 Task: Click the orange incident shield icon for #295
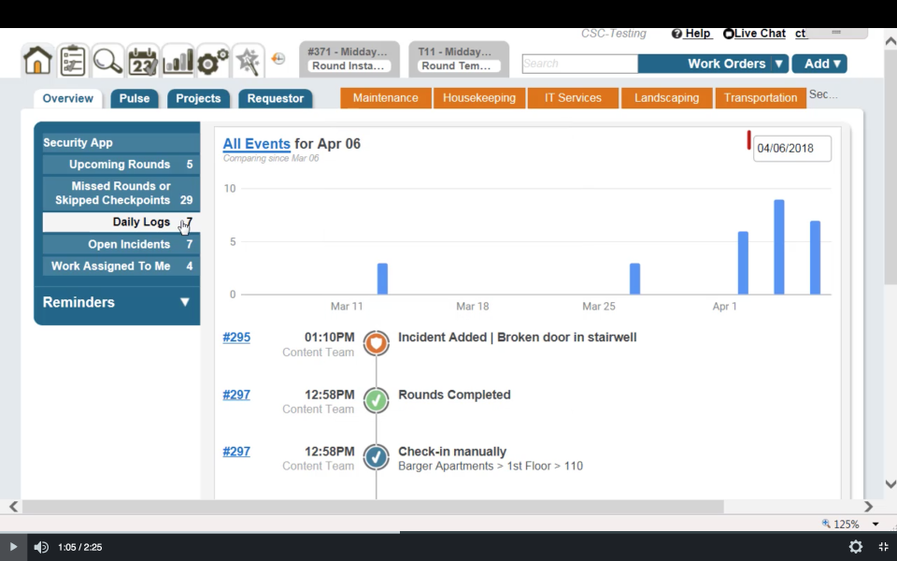tap(376, 343)
